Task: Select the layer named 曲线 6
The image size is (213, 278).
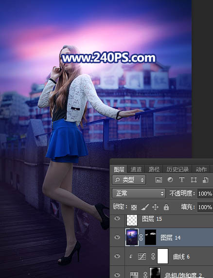Action: pyautogui.click(x=181, y=257)
